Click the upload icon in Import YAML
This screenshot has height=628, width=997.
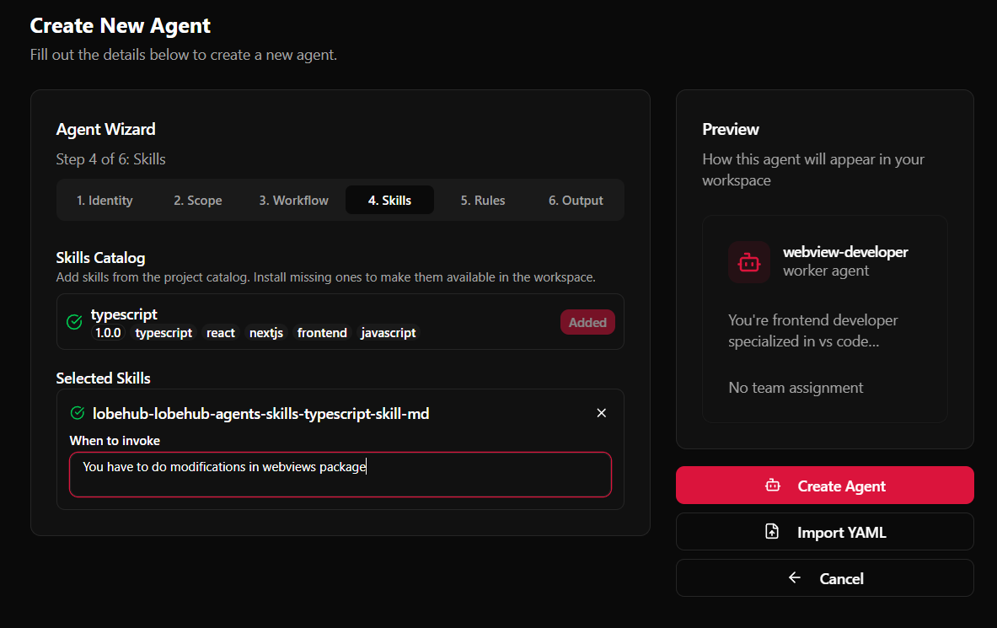click(772, 532)
